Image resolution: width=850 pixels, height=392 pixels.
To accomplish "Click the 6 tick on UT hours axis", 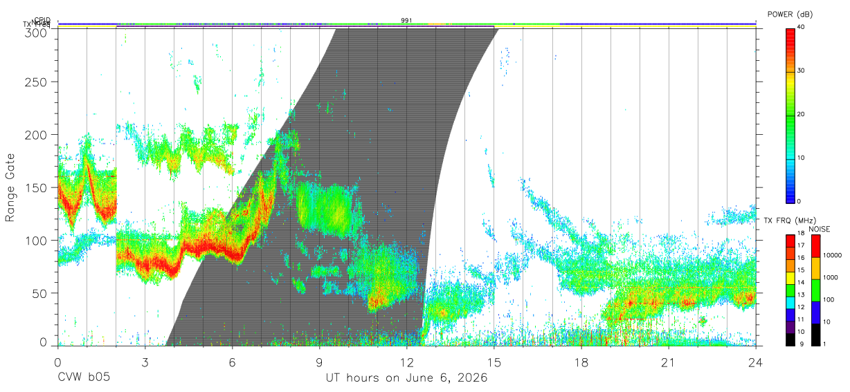I will click(232, 362).
